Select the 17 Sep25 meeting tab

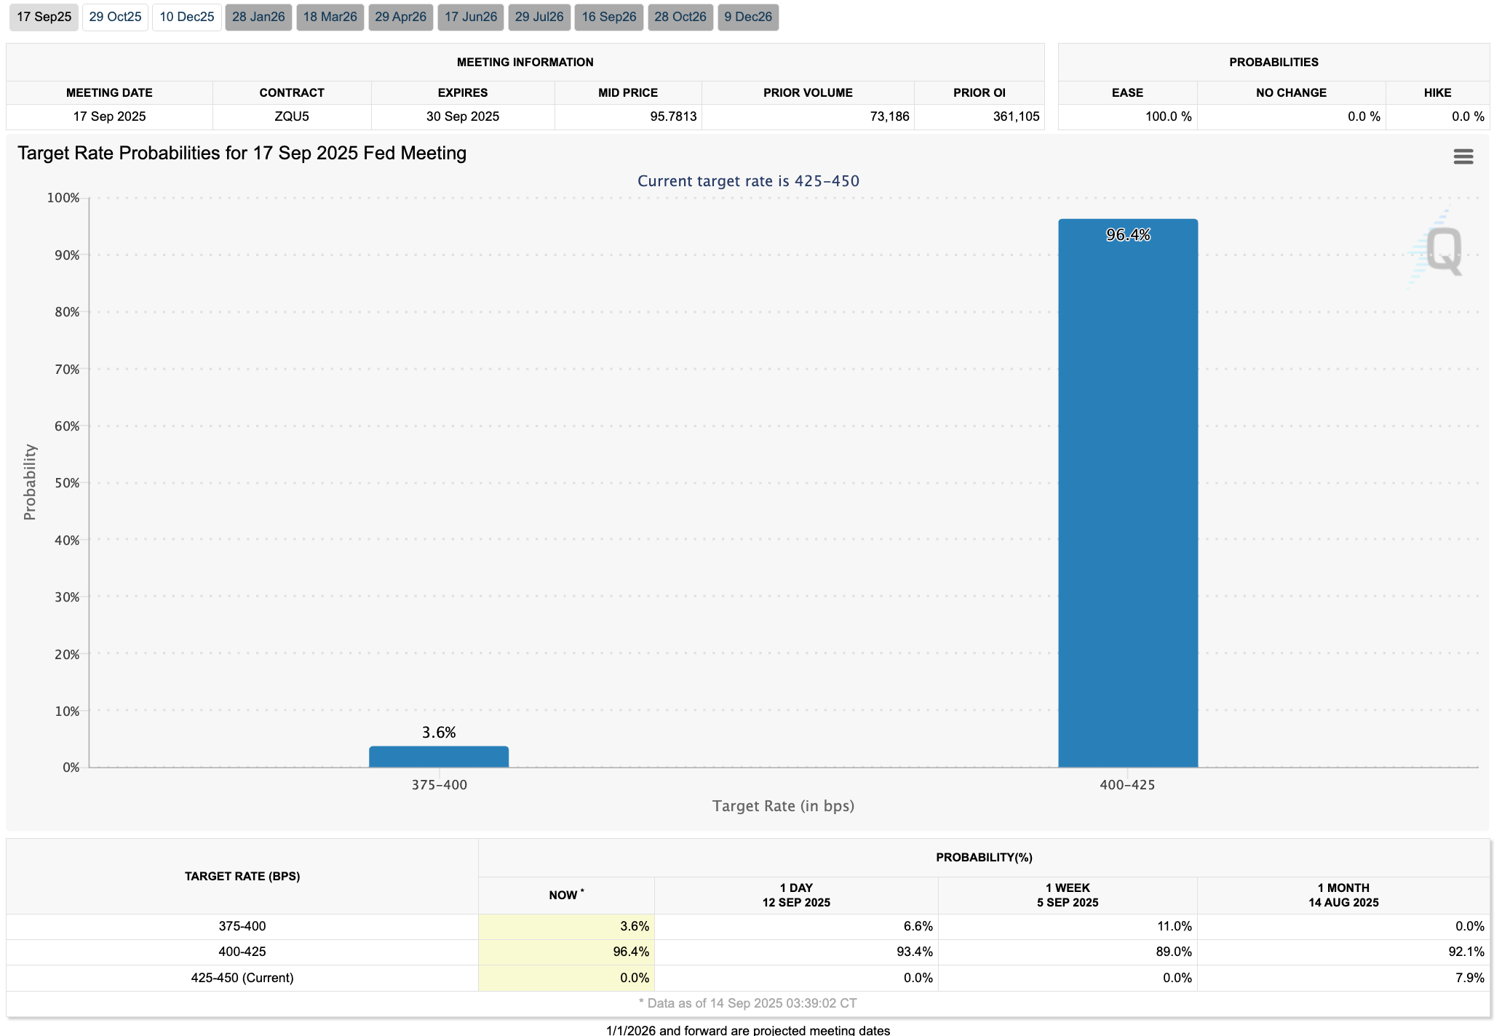click(44, 17)
